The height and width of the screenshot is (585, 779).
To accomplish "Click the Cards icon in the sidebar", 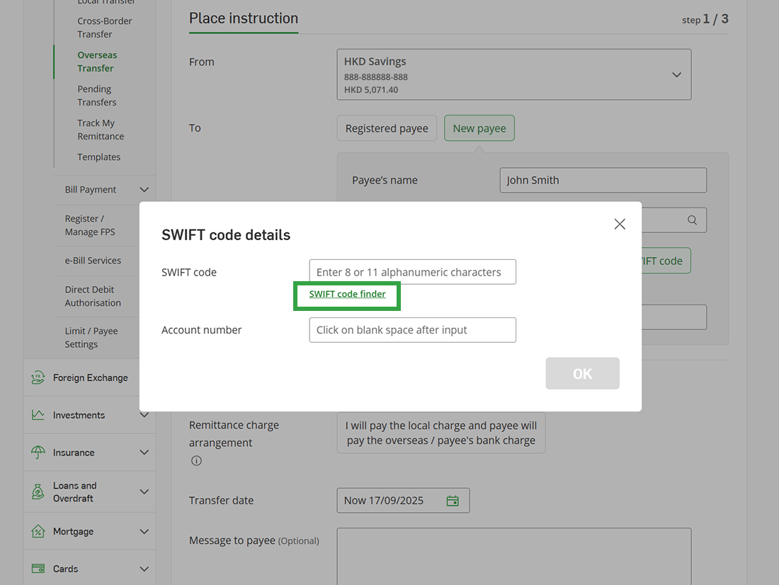I will click(38, 568).
